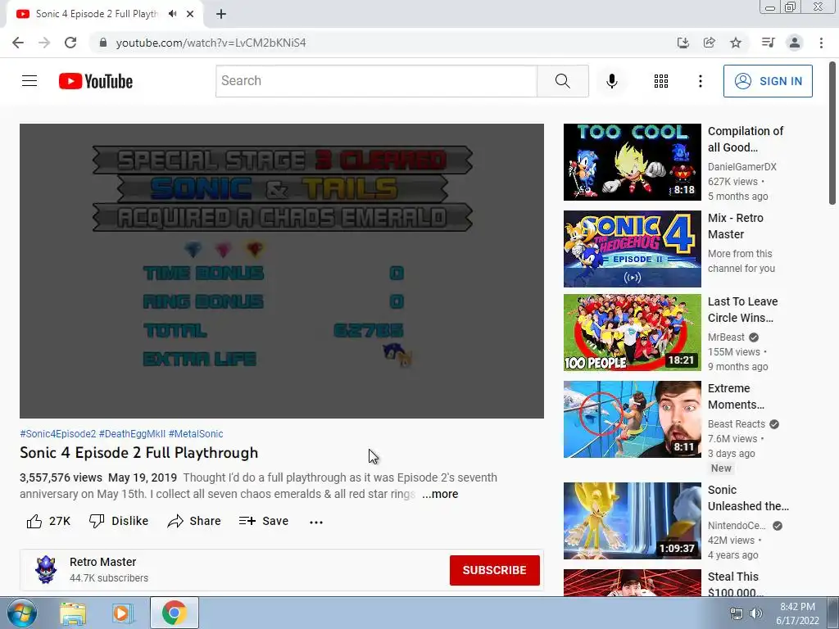Click the SIGN IN button
Image resolution: width=839 pixels, height=629 pixels.
pyautogui.click(x=768, y=81)
